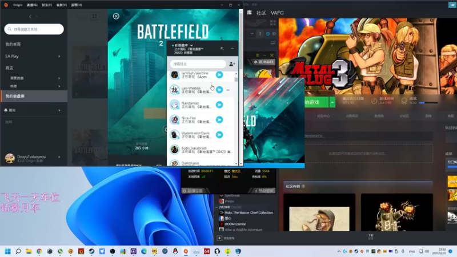Focus the Origin games search field

click(34, 29)
